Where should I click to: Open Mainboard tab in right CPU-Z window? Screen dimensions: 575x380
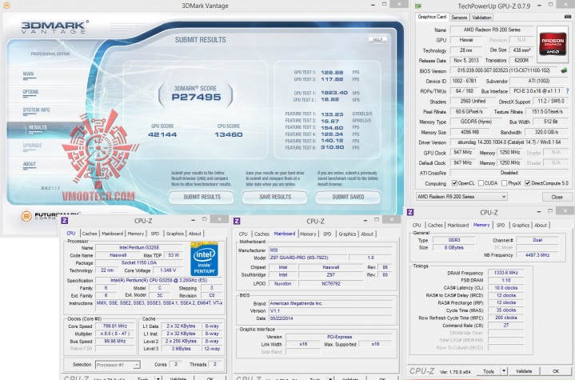click(458, 226)
